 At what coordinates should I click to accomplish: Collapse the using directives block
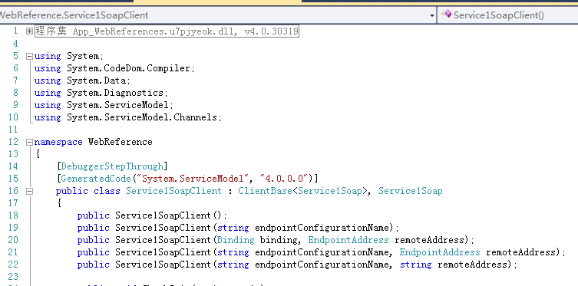(29, 56)
